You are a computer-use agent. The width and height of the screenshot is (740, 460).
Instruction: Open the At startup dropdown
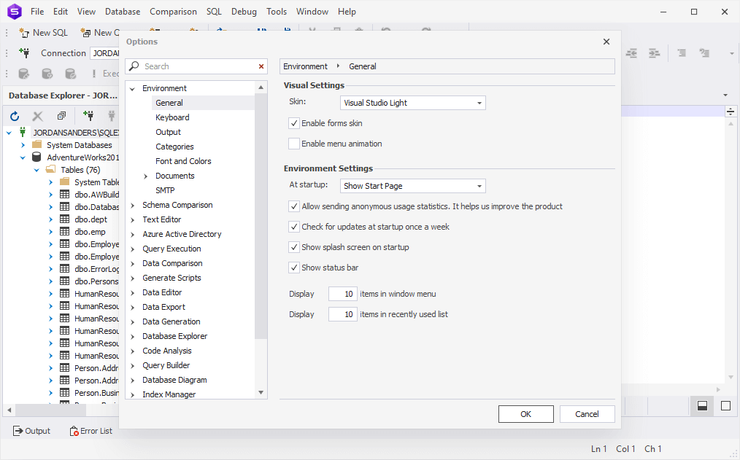(x=412, y=186)
